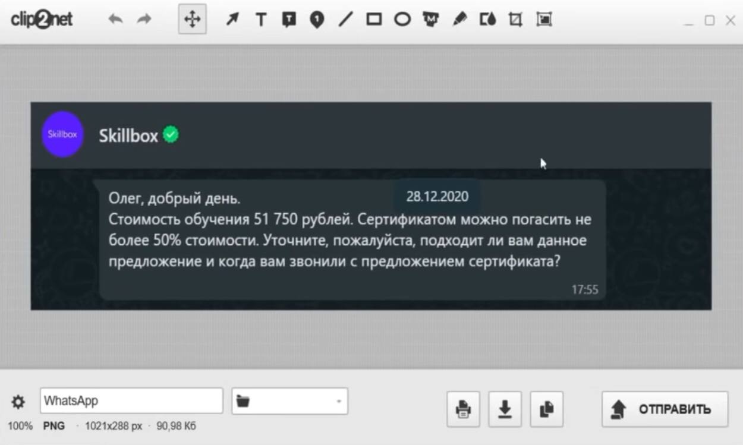Click the Skillbox purple avatar
The width and height of the screenshot is (743, 445).
62,134
